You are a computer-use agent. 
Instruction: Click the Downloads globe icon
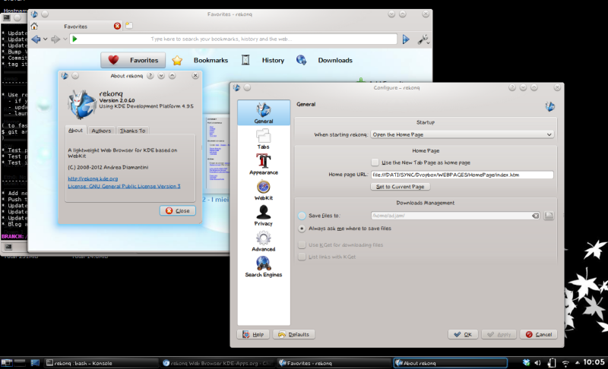[x=301, y=60]
